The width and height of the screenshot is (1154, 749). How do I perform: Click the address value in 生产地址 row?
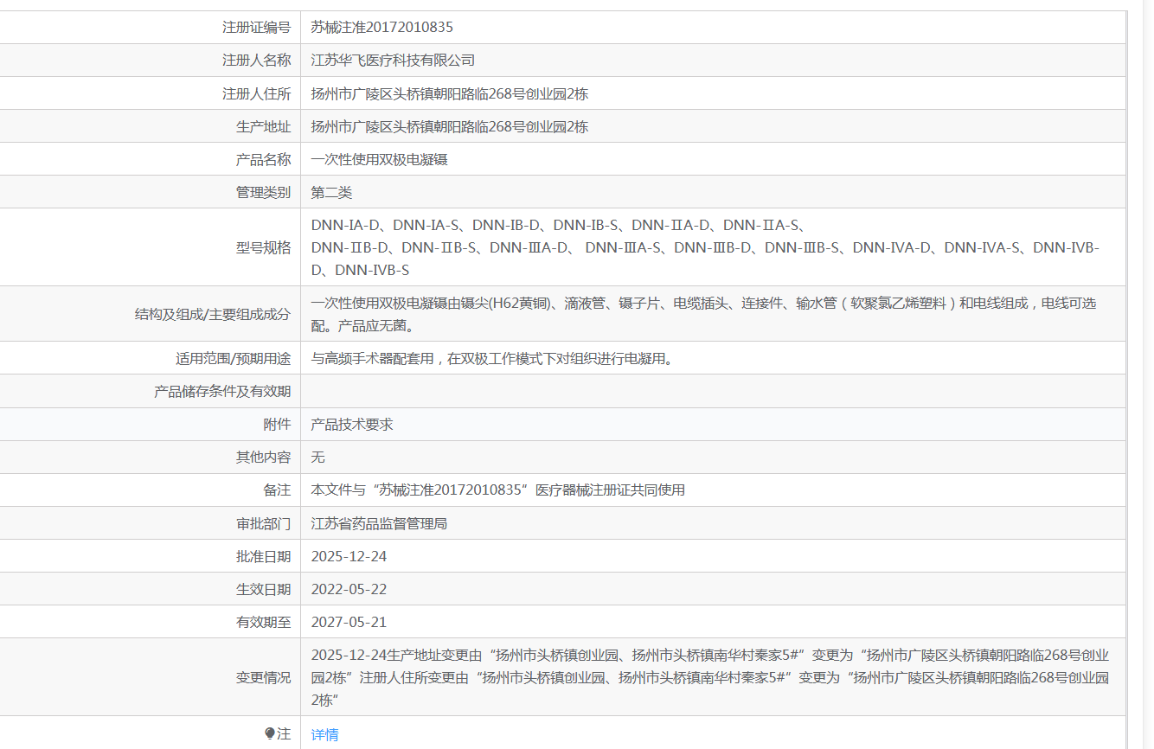450,126
